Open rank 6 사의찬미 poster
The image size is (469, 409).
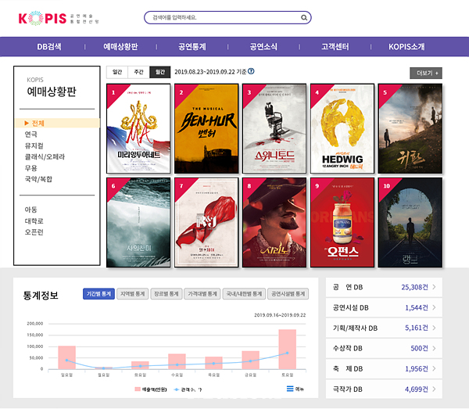tap(138, 222)
